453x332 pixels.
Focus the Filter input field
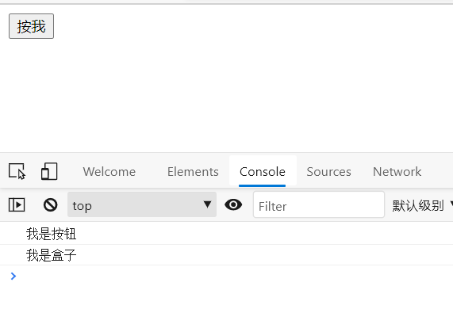click(x=319, y=204)
